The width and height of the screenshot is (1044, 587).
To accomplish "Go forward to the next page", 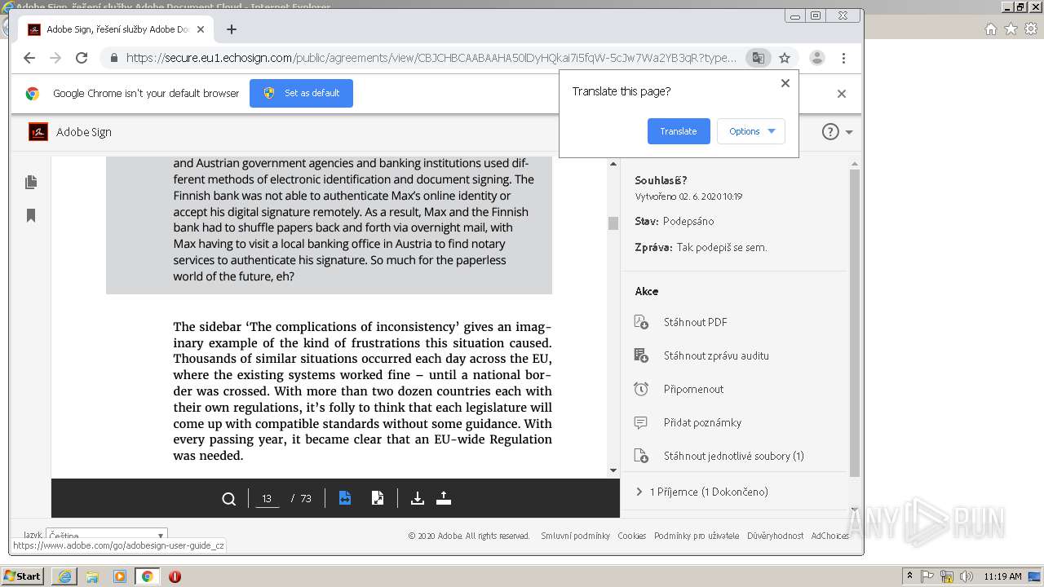I will tap(55, 58).
